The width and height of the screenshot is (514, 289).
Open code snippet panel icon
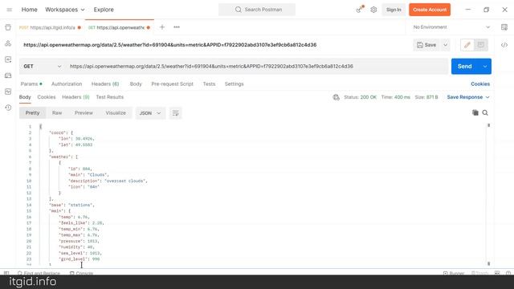504,45
